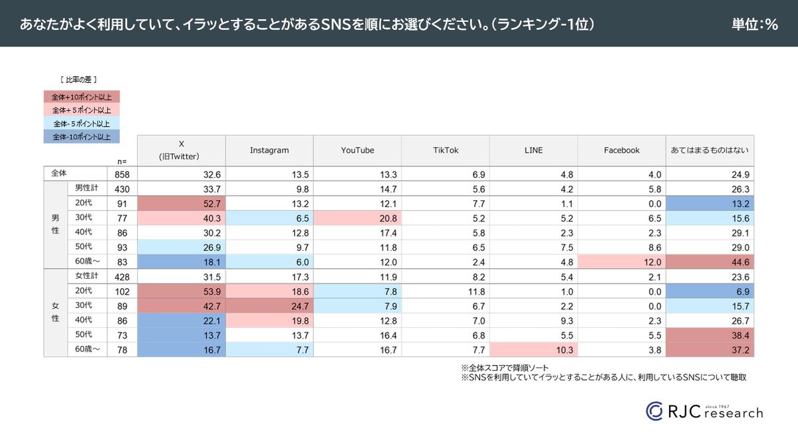Screen dimensions: 798x448
Task: Select the あてはまるものはない column header
Action: [710, 151]
